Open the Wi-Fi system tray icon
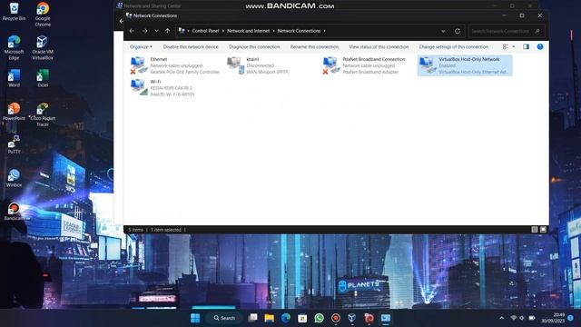 point(514,318)
